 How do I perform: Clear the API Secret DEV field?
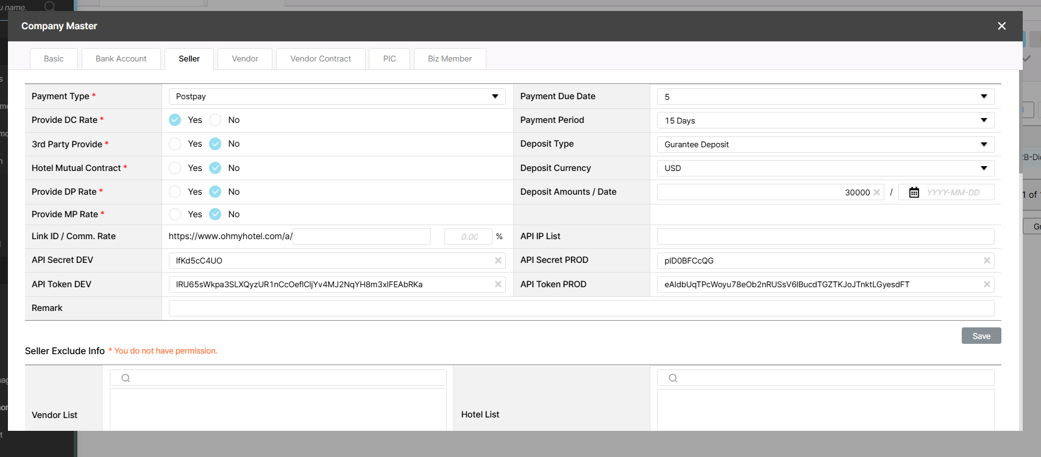pyautogui.click(x=498, y=260)
